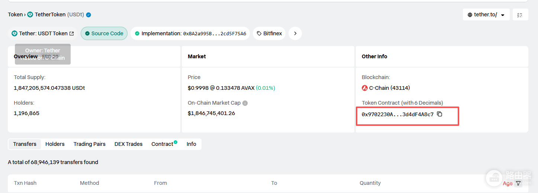Click info icon next to On-Chain Market Cap
The width and height of the screenshot is (538, 193).
[x=245, y=103]
